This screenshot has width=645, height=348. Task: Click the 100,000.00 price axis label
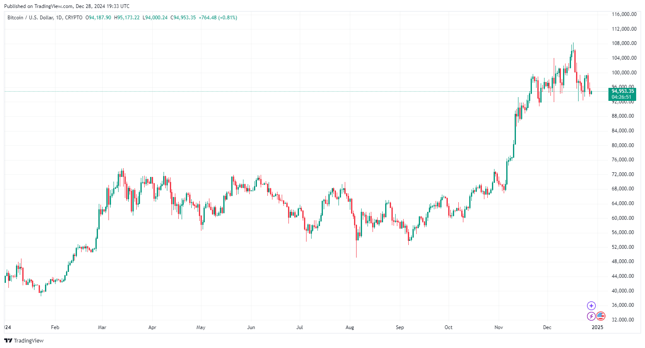click(x=624, y=73)
